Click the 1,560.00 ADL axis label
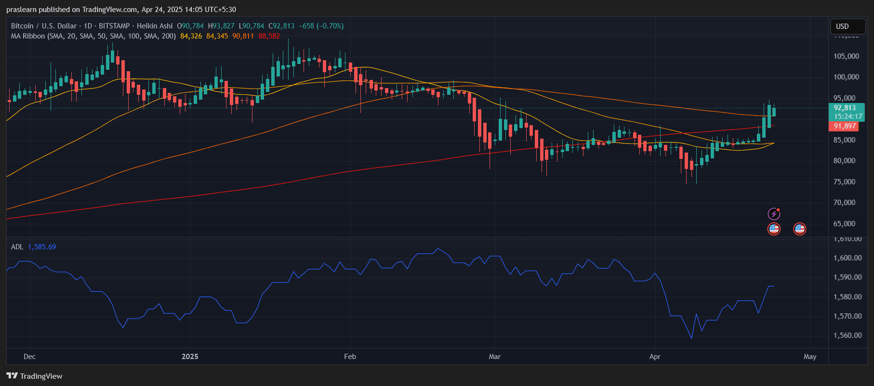 coord(848,335)
